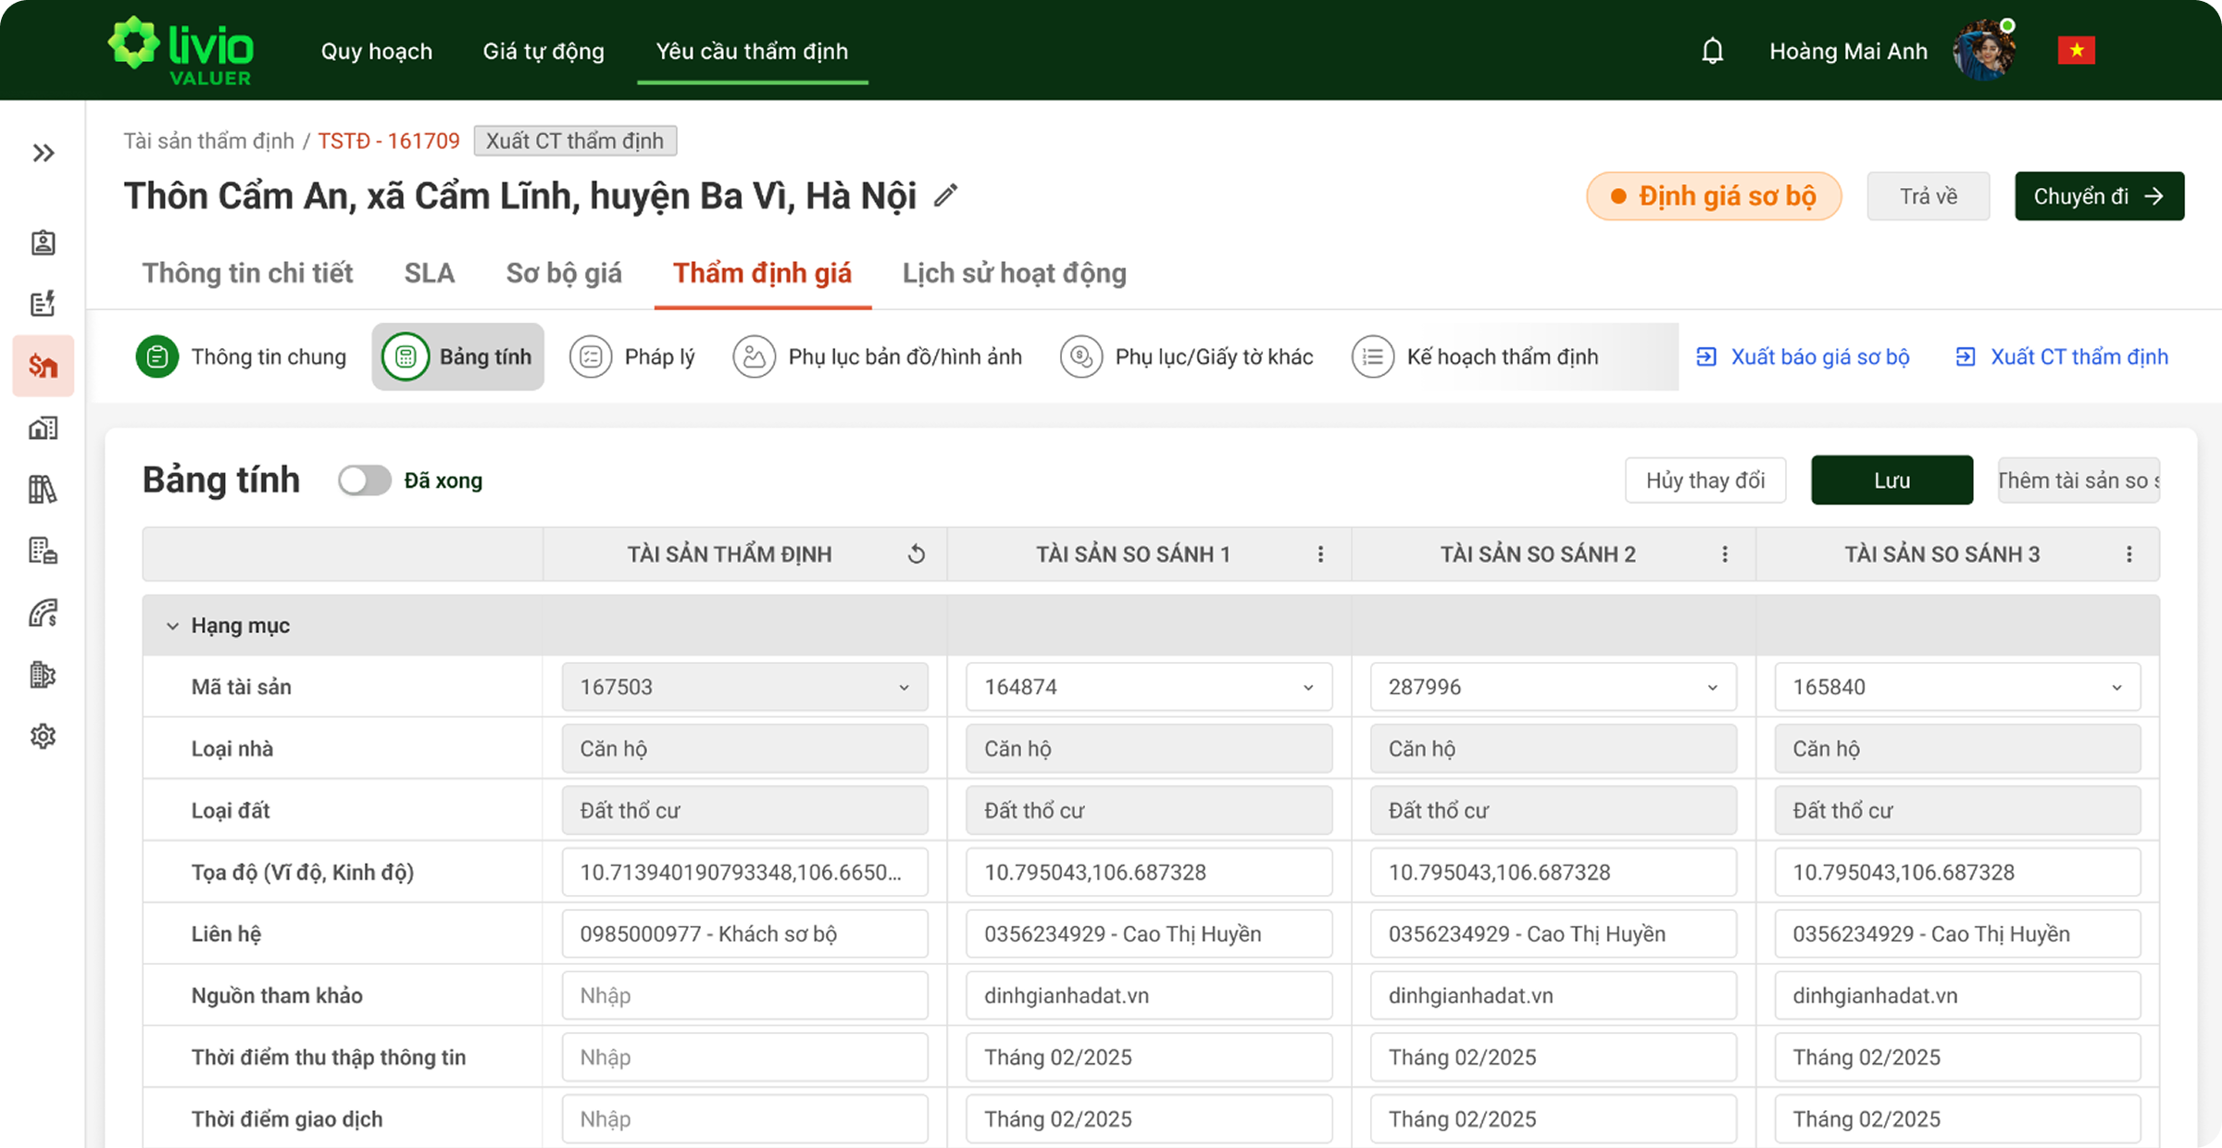The image size is (2222, 1148).
Task: Toggle the Đã xong switch
Action: coord(364,480)
